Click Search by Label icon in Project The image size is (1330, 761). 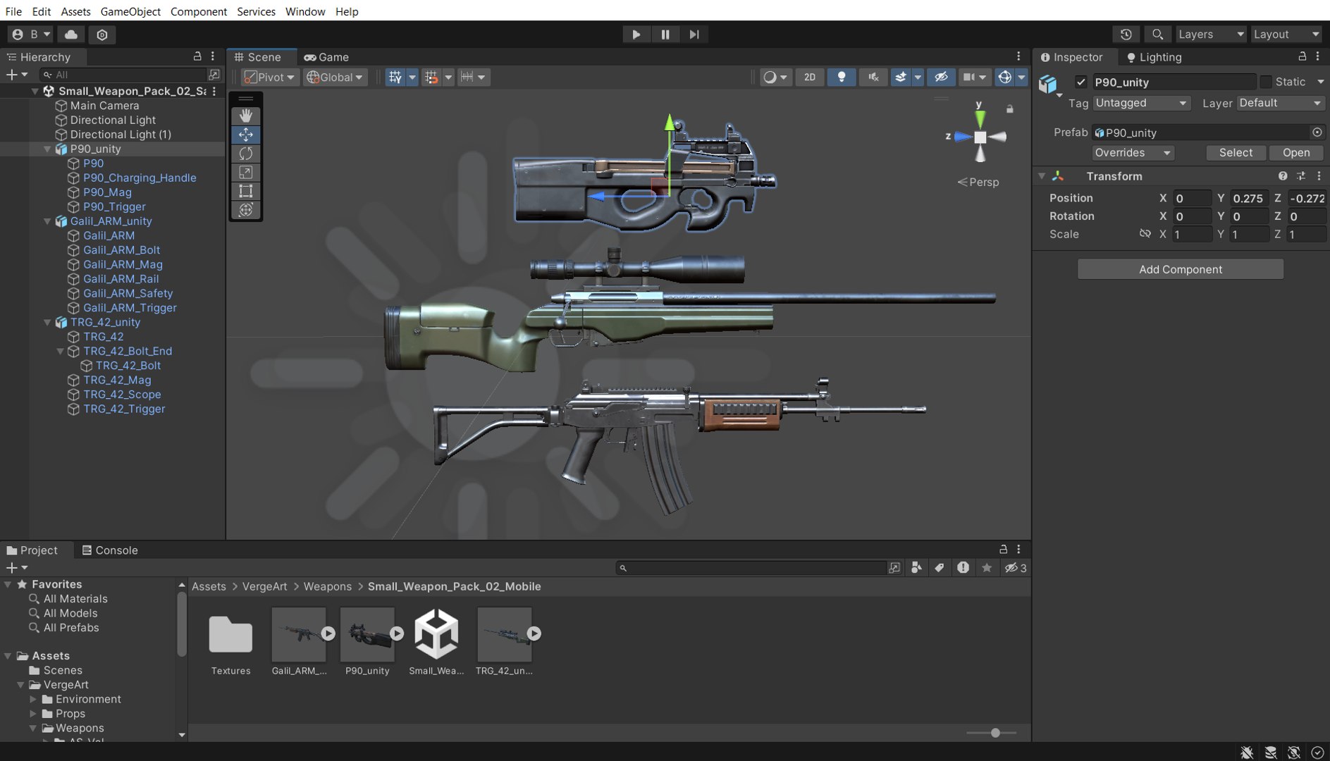point(940,568)
